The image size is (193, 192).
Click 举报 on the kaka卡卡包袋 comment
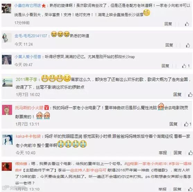163,153
